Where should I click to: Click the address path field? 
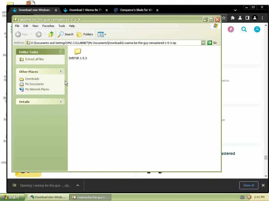coord(113,43)
